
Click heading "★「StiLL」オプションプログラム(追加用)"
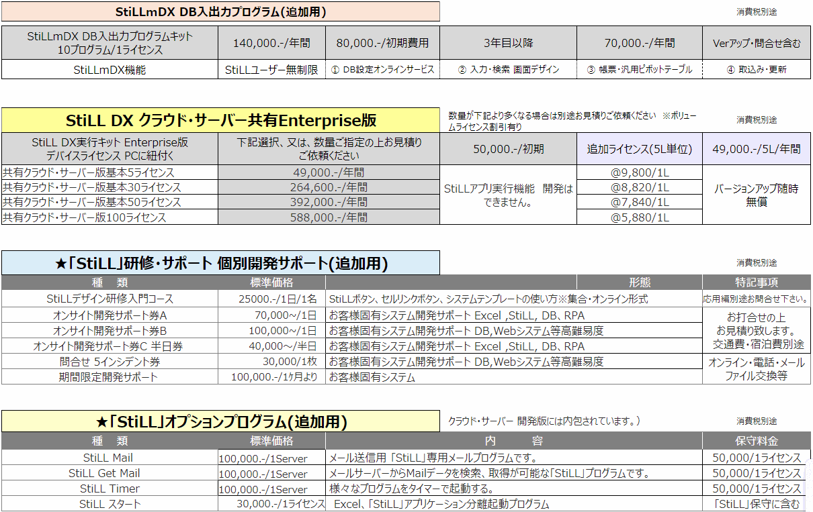[x=220, y=421]
